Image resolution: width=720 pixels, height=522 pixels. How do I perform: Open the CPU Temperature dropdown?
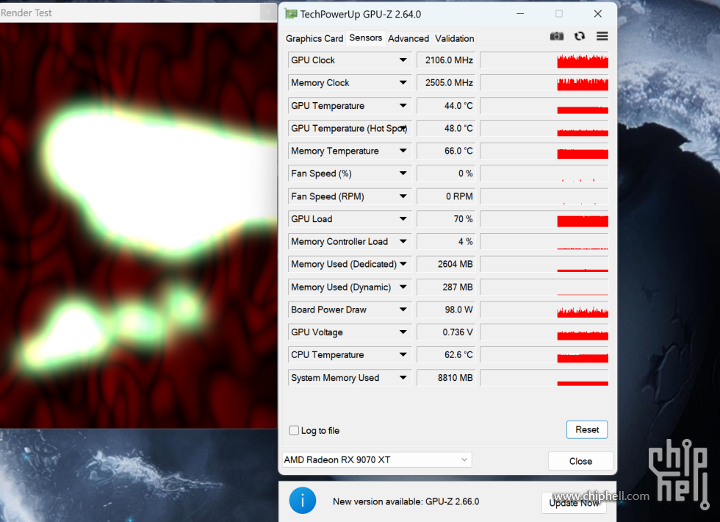click(x=403, y=354)
